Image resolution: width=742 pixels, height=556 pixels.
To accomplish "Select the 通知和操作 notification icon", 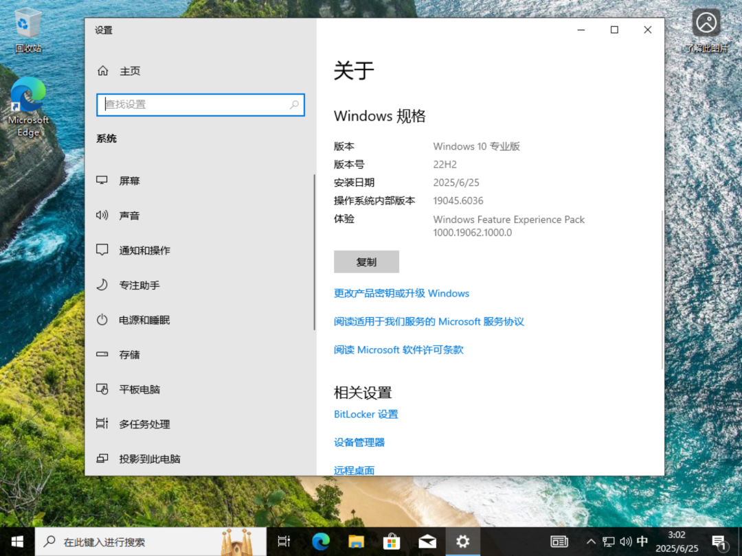I will click(x=102, y=250).
